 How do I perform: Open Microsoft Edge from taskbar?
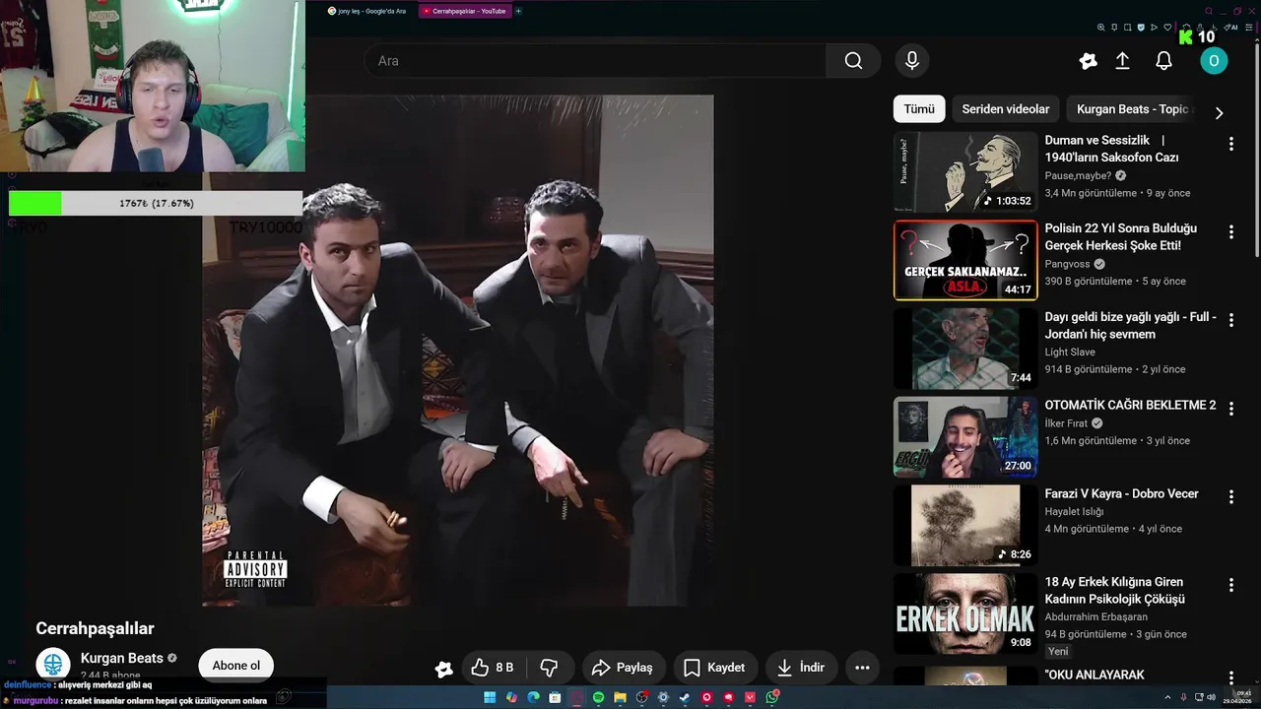click(x=533, y=697)
